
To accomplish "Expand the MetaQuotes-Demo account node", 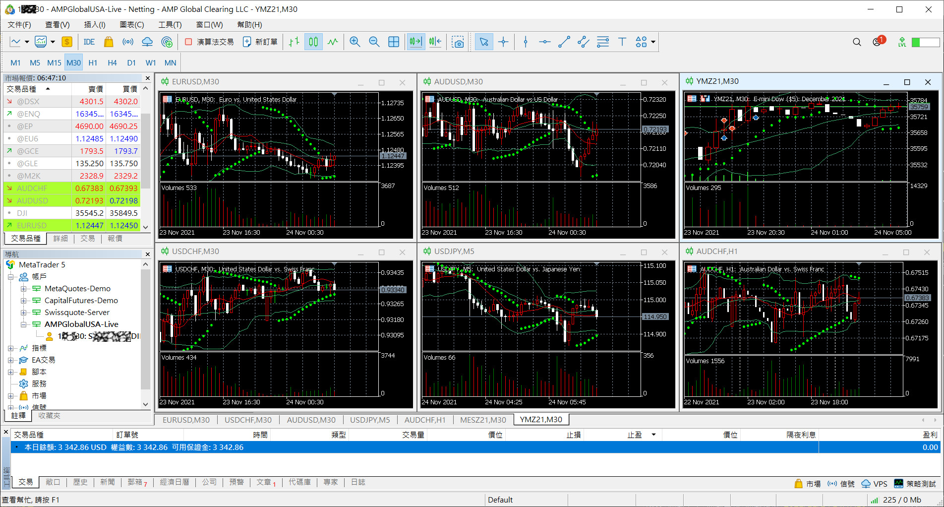I will pyautogui.click(x=23, y=289).
